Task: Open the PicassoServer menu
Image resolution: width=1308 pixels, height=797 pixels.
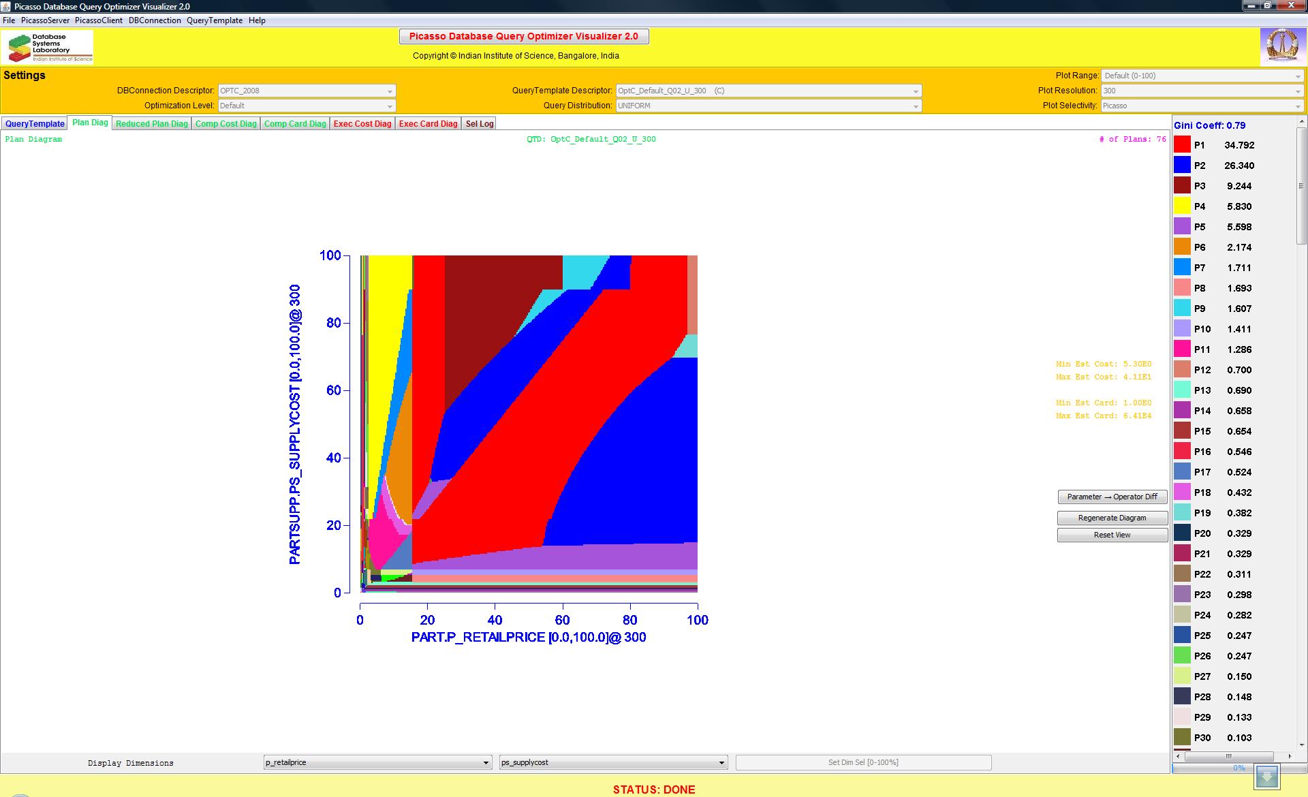Action: point(45,20)
